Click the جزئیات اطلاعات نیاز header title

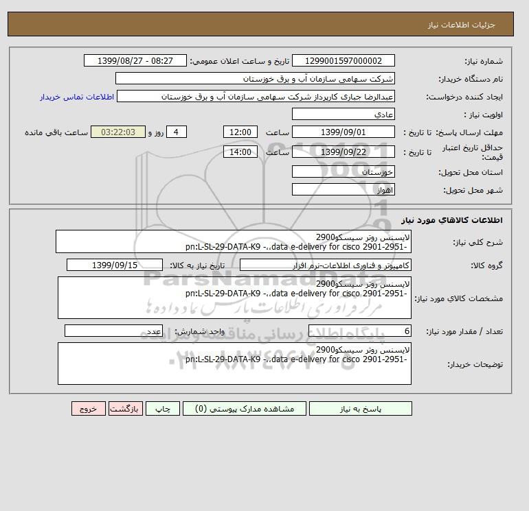(x=461, y=25)
